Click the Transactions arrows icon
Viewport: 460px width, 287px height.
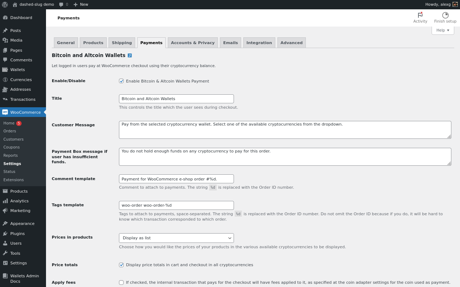click(x=5, y=99)
